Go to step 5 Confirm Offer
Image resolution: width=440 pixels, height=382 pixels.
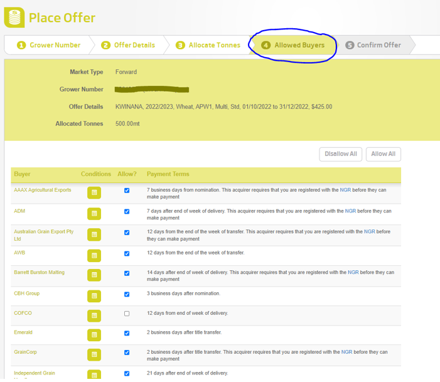click(373, 45)
